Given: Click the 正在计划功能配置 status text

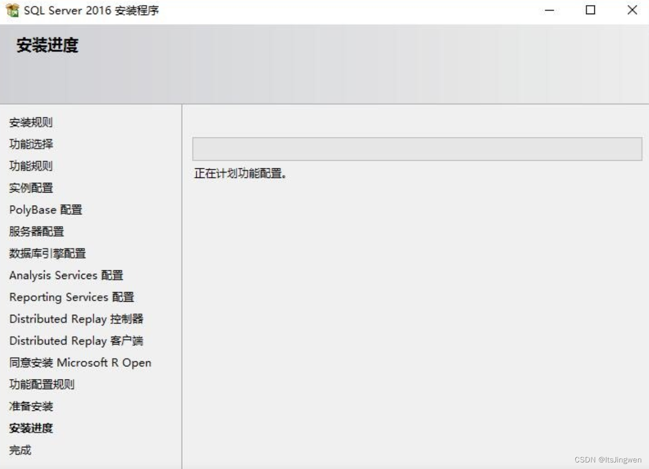Looking at the screenshot, I should click(241, 174).
